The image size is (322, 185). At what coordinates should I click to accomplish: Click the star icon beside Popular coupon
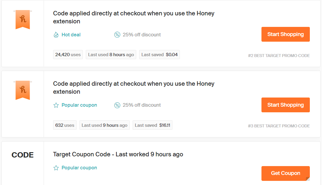click(x=56, y=105)
